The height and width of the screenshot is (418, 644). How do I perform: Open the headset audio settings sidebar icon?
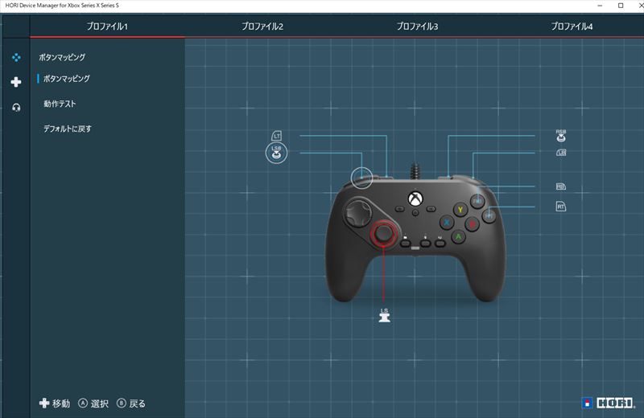point(16,108)
